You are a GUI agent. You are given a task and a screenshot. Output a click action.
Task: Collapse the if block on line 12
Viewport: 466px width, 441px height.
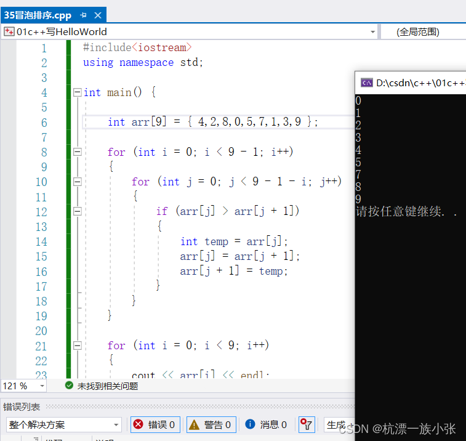coord(78,211)
